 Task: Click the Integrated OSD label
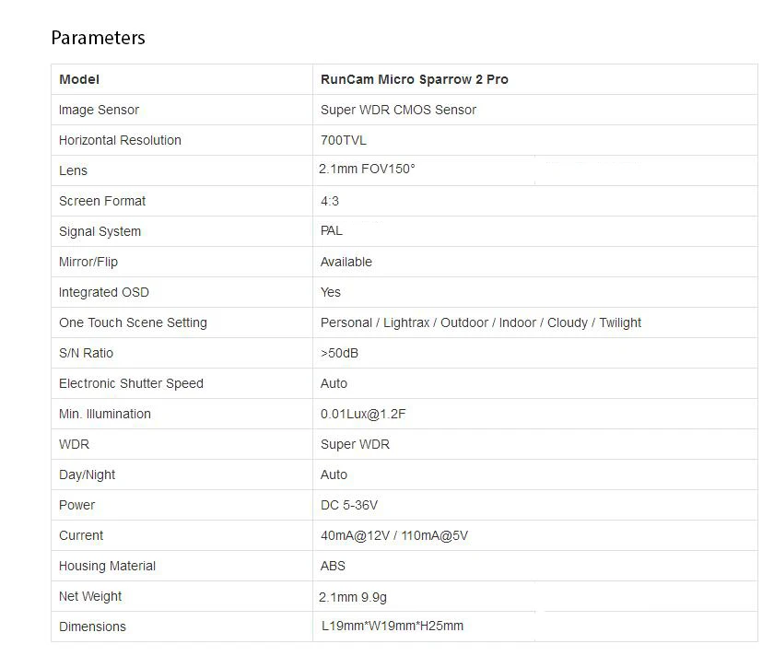tap(103, 292)
